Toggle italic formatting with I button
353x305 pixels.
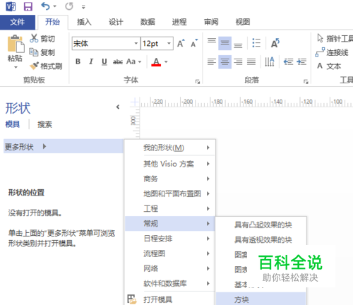[x=91, y=61]
